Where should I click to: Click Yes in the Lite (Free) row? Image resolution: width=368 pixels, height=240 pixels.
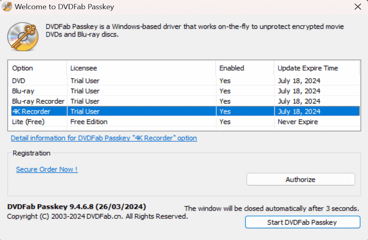click(225, 122)
